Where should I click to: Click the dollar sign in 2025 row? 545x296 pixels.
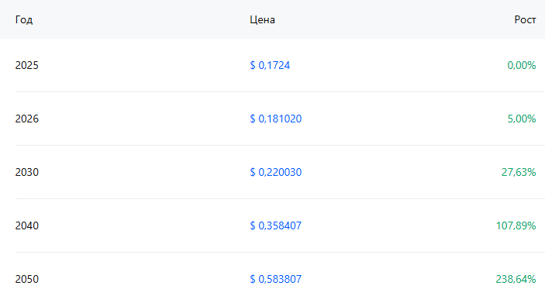coord(253,65)
